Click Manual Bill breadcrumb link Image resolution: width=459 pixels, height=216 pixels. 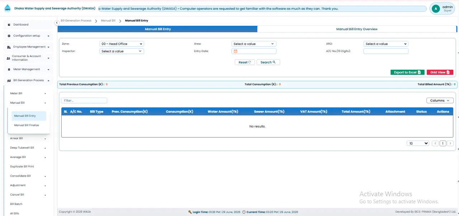(x=108, y=21)
